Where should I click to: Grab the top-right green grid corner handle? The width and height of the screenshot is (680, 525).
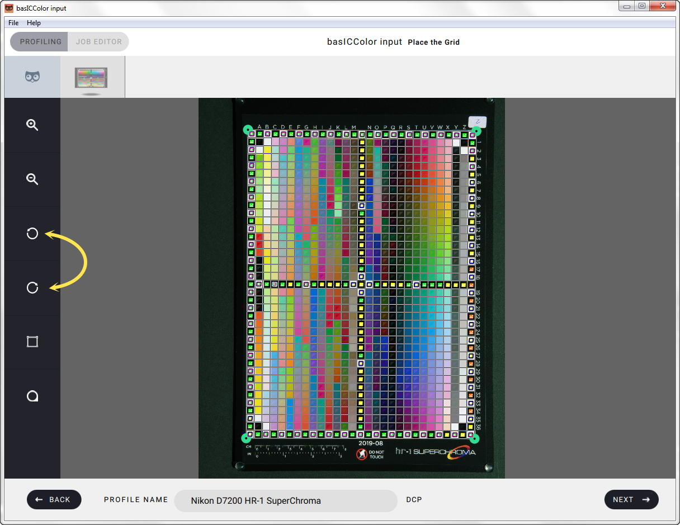[x=476, y=131]
